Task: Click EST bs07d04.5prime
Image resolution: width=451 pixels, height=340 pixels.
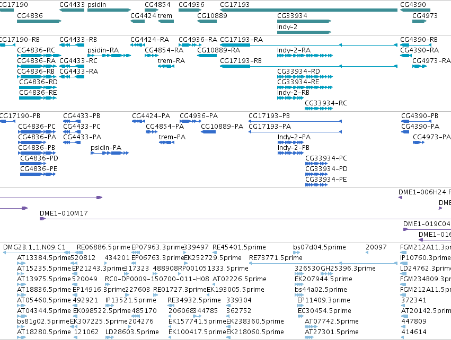Action: [x=320, y=247]
